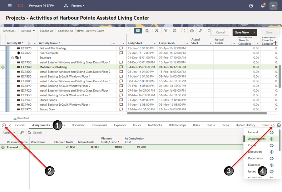This screenshot has height=192, width=282.
Task: Click the sort order icon beside Activity ID
Action: pos(29,43)
